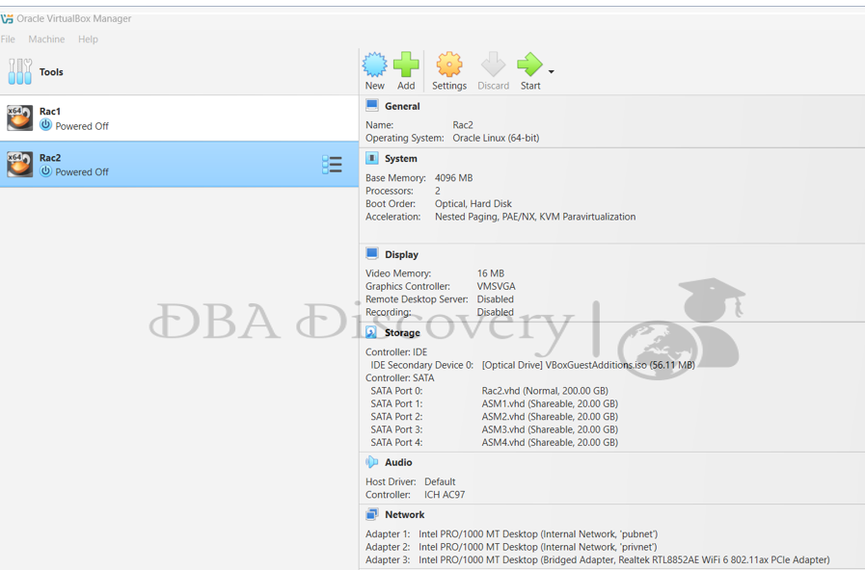Image resolution: width=865 pixels, height=570 pixels.
Task: Click the Settings toolbar label
Action: (x=449, y=86)
